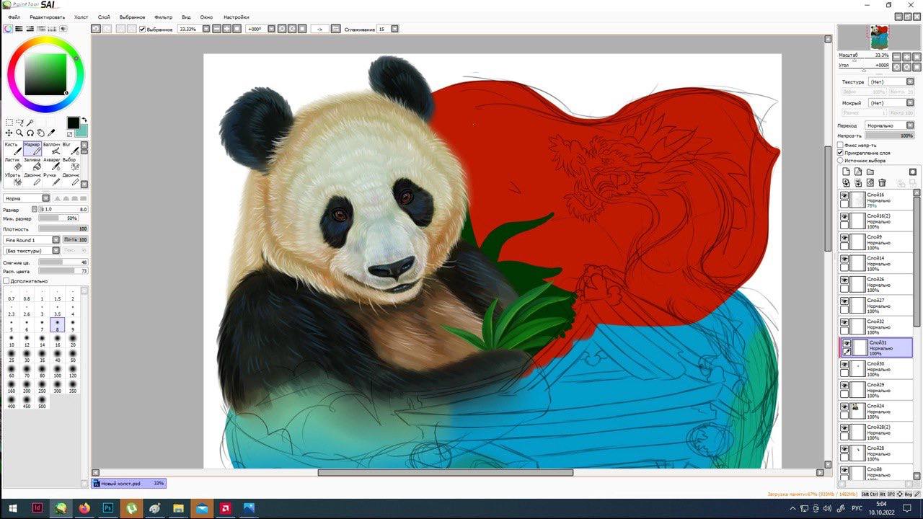
Task: Enable the Фикс непр-ть checkbox
Action: tap(840, 145)
